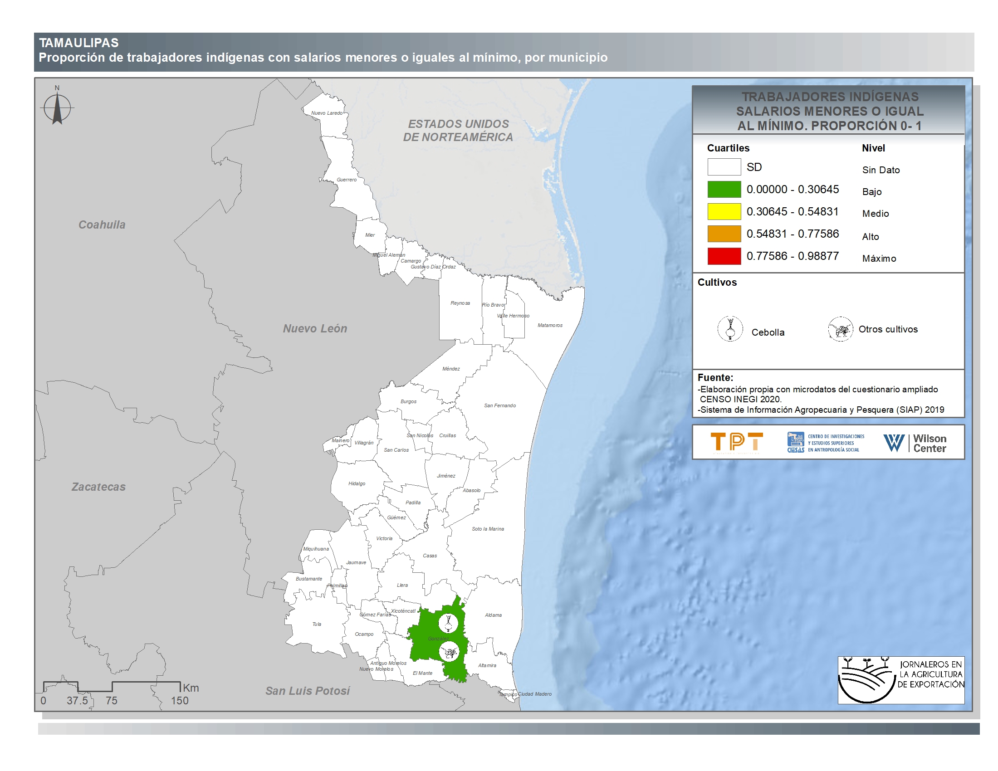Click the Jornaleros en la Agricultura logo
998x771 pixels.
[900, 680]
